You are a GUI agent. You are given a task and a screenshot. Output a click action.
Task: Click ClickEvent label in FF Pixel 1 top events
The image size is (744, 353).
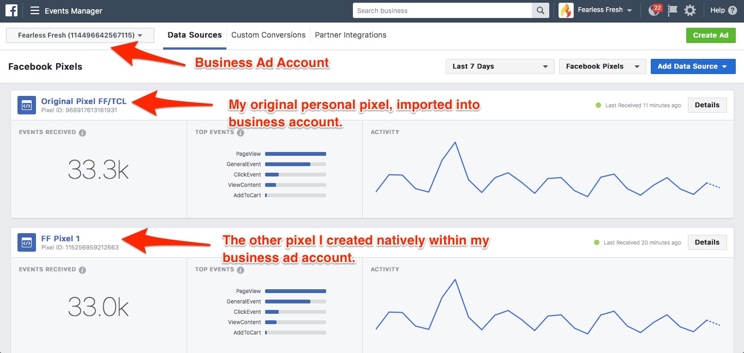click(248, 312)
